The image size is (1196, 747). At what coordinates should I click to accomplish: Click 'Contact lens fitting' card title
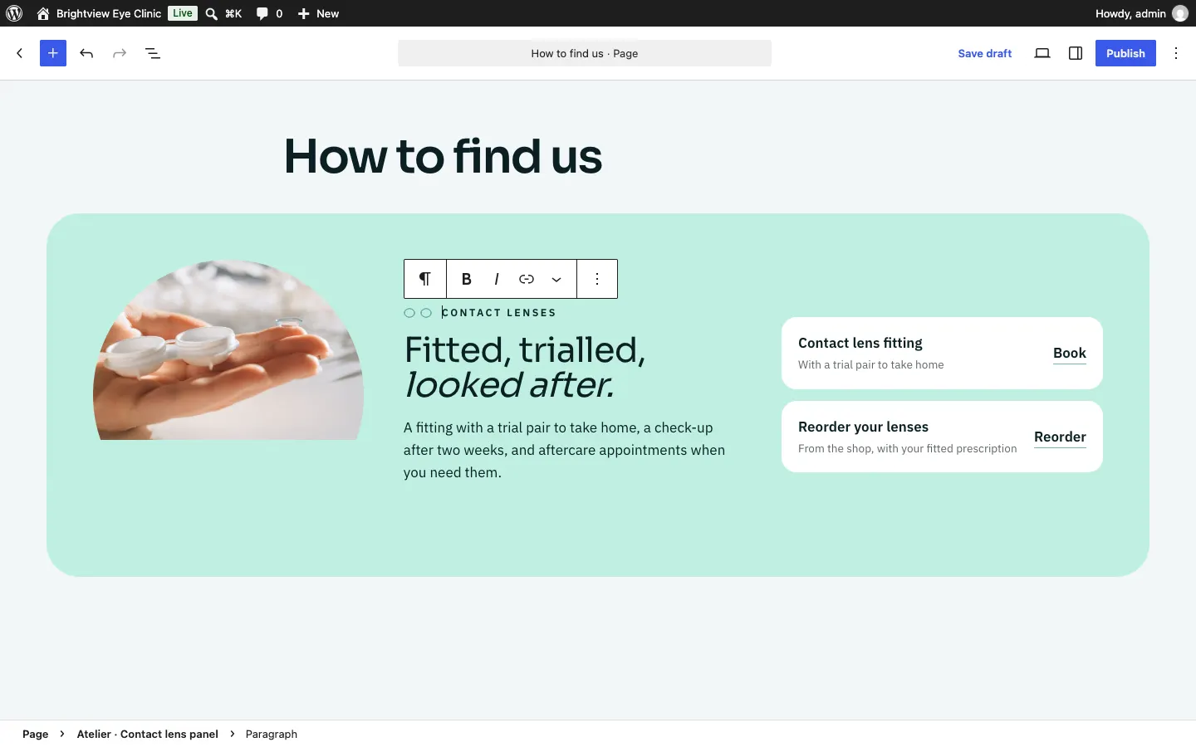860,343
